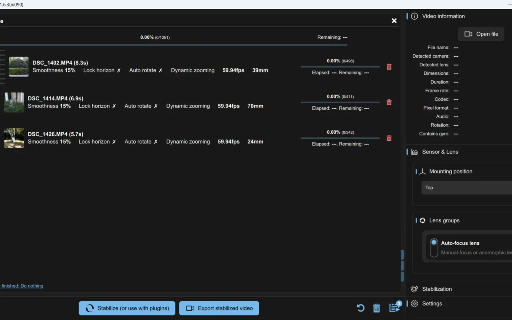Click 'Auto rotate ✗' in DSC_1414.MP4 row
Viewport: 512px width, 320px height.
click(141, 106)
